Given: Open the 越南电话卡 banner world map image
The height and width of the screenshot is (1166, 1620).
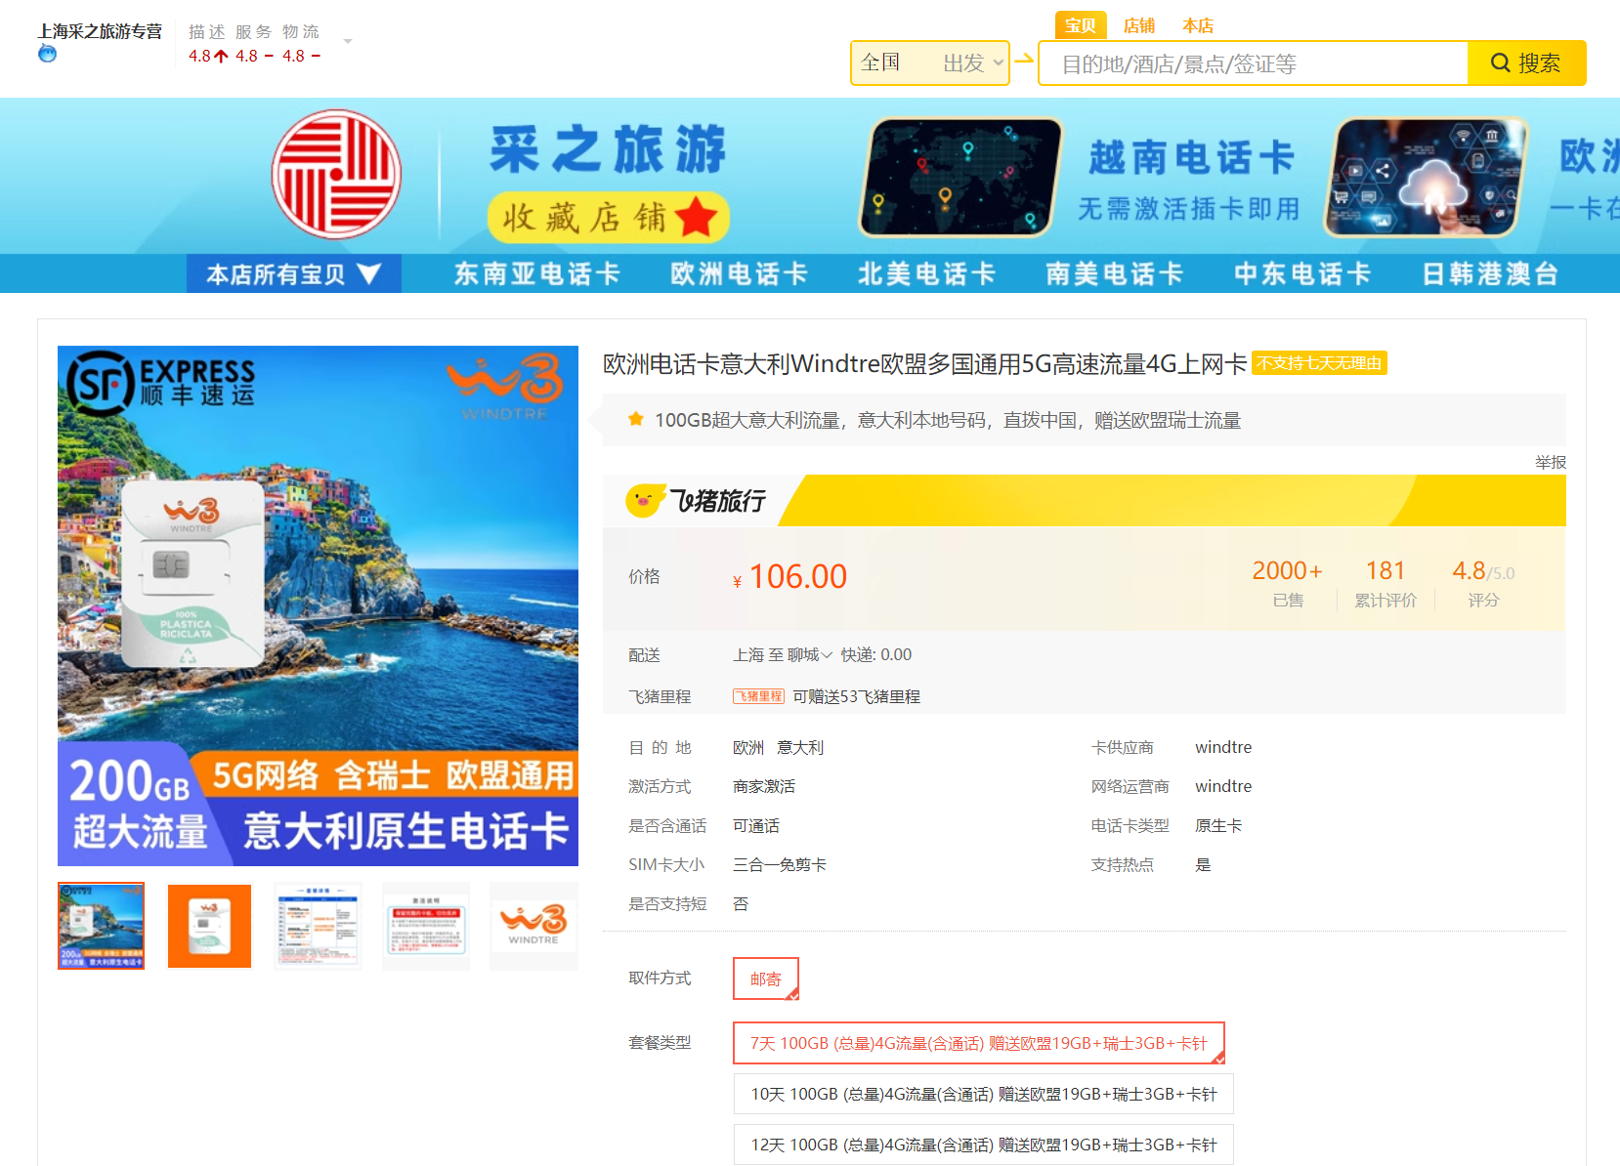Looking at the screenshot, I should 959,178.
